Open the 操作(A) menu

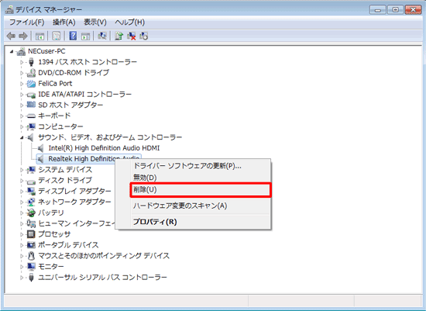click(x=64, y=22)
